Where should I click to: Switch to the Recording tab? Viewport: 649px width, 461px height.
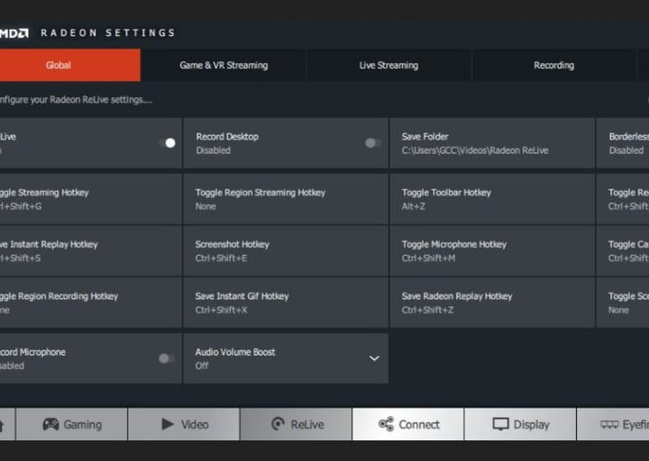click(x=553, y=66)
